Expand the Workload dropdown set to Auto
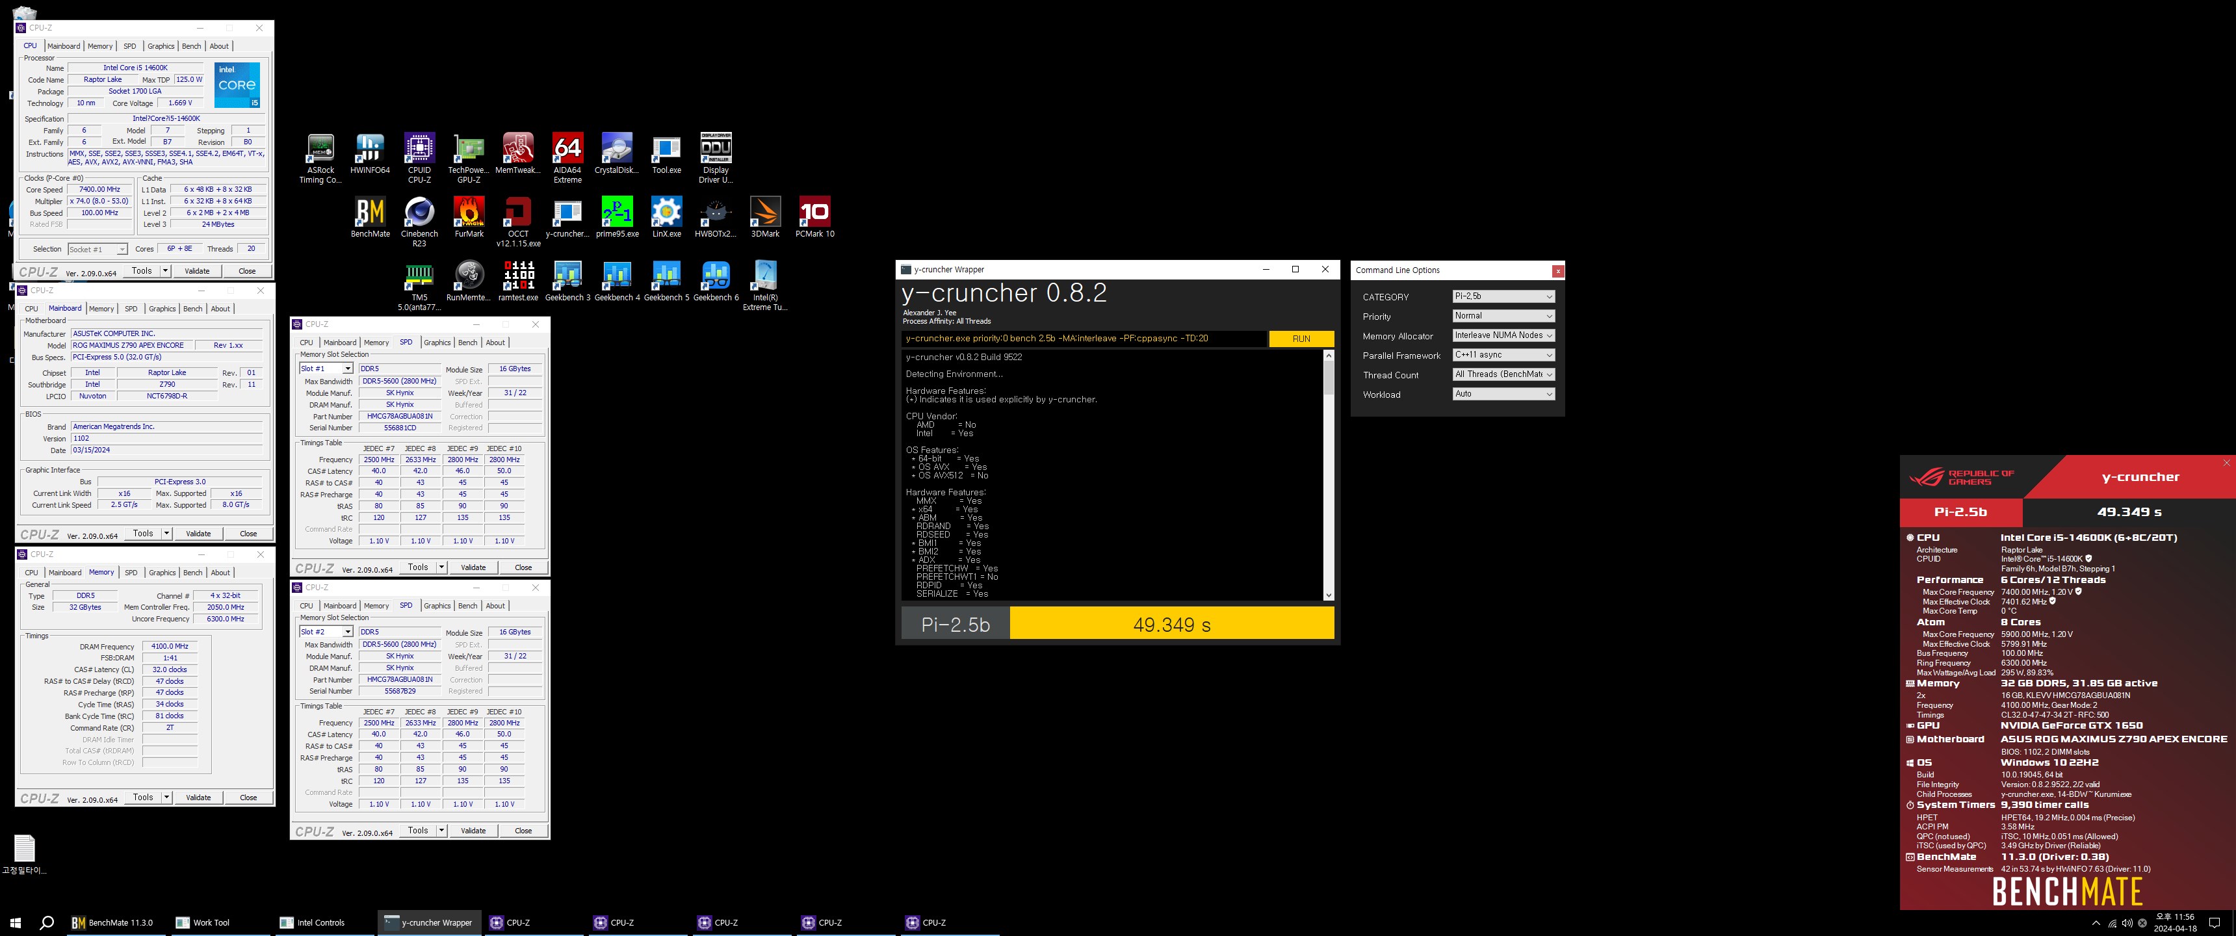Viewport: 2236px width, 936px height. (x=1503, y=394)
